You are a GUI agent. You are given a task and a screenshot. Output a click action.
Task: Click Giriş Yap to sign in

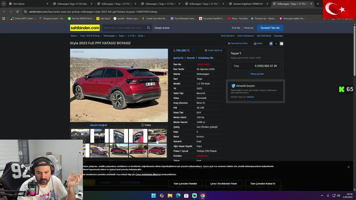point(236,28)
